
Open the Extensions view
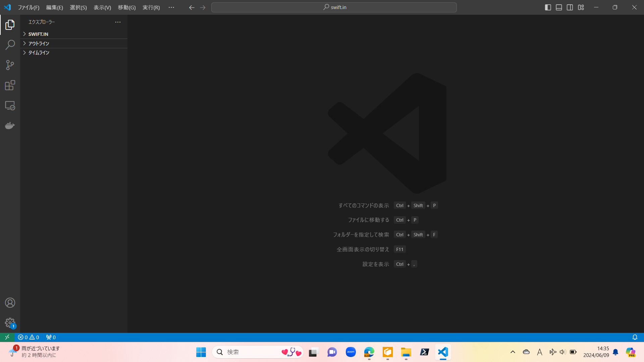pyautogui.click(x=10, y=85)
